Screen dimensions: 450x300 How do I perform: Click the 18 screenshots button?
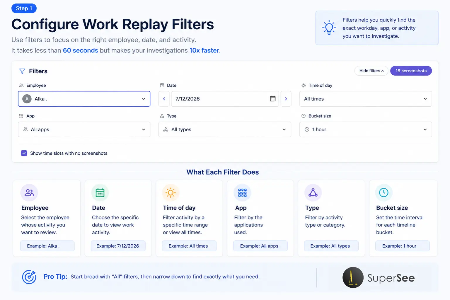pyautogui.click(x=411, y=71)
